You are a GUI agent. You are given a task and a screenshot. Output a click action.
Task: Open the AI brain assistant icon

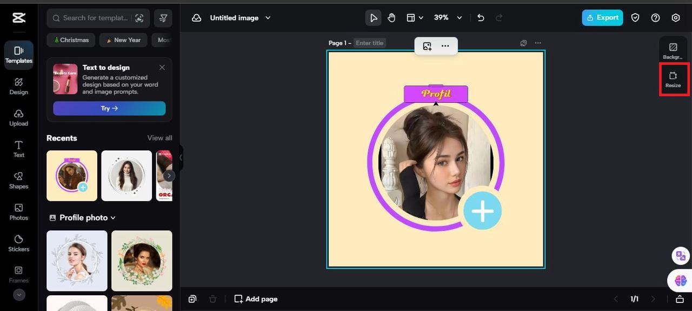point(680,280)
